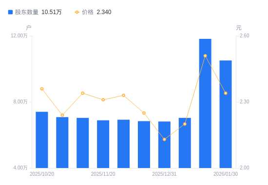Image resolution: width=268 pixels, height=185 pixels.
Task: Click the 2.60 right axis label
Action: click(x=245, y=35)
